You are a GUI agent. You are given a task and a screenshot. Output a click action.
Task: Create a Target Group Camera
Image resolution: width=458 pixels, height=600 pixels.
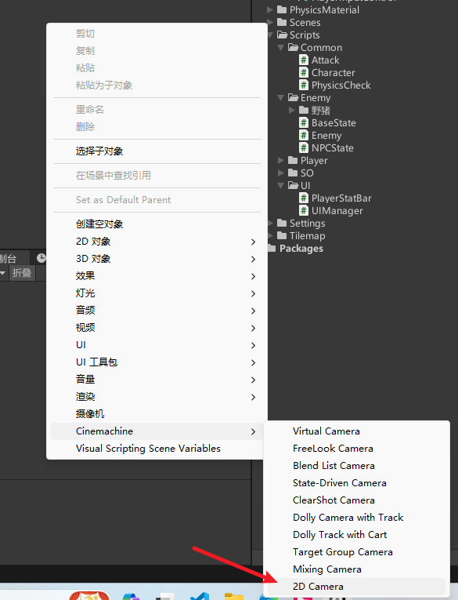click(357, 552)
